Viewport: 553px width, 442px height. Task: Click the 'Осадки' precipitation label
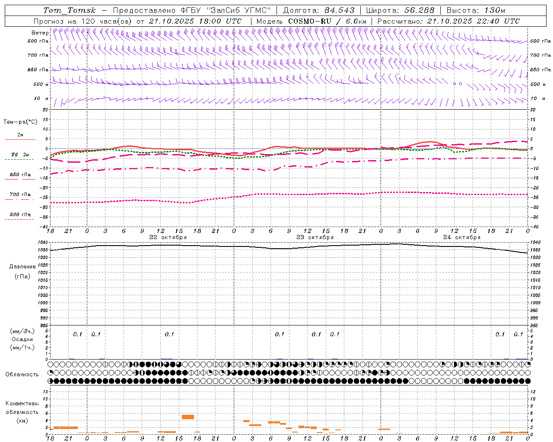22,339
